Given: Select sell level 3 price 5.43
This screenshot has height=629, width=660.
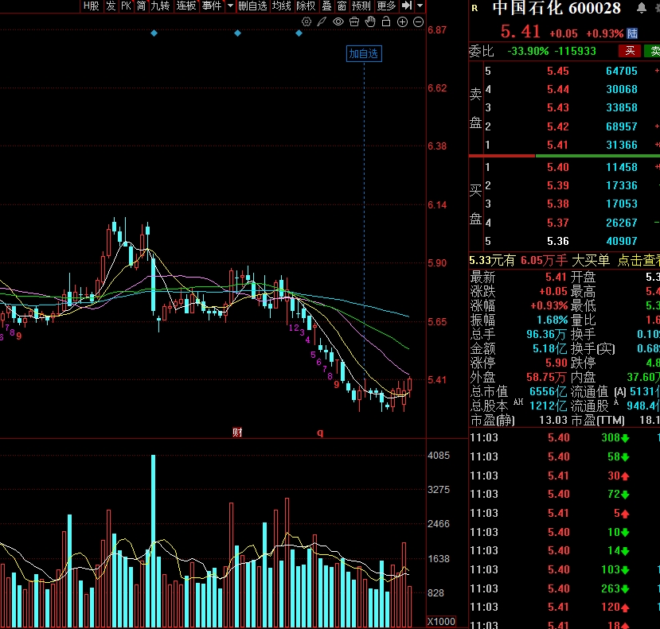Looking at the screenshot, I should (x=558, y=107).
